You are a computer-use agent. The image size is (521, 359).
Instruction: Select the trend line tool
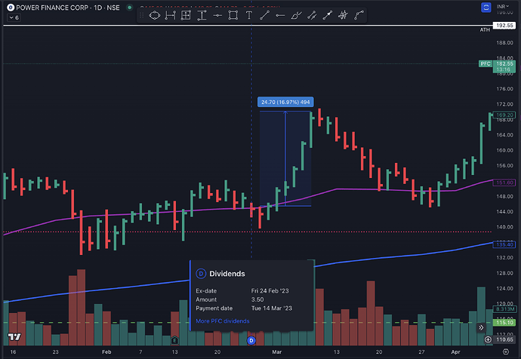pos(264,15)
